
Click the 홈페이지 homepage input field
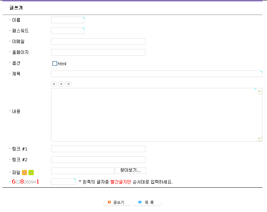tap(98, 52)
